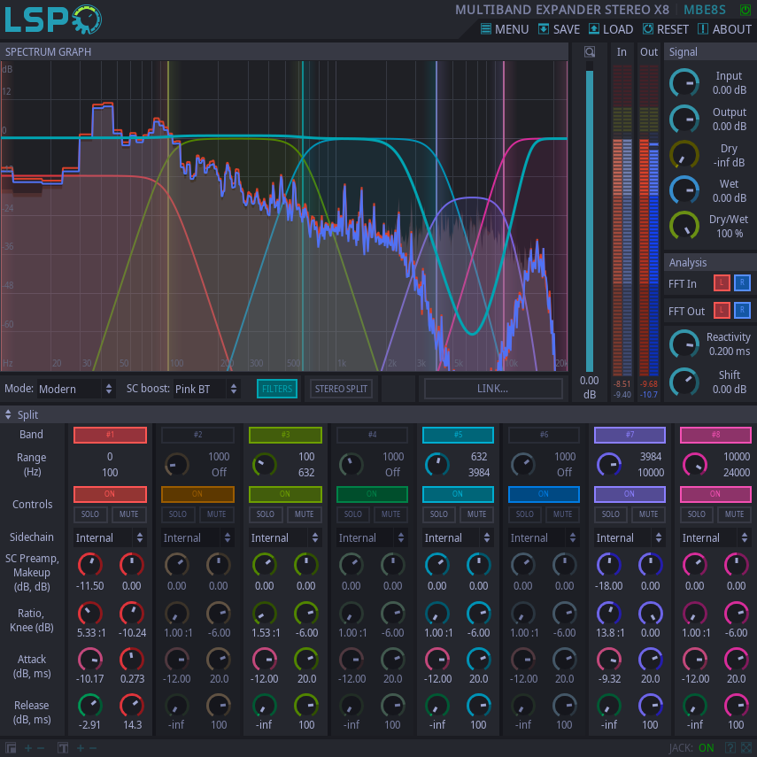Click RESET in the top bar

coord(665,29)
